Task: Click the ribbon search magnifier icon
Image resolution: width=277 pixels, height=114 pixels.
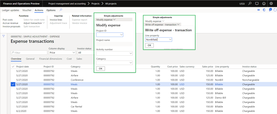Action: (x=61, y=10)
